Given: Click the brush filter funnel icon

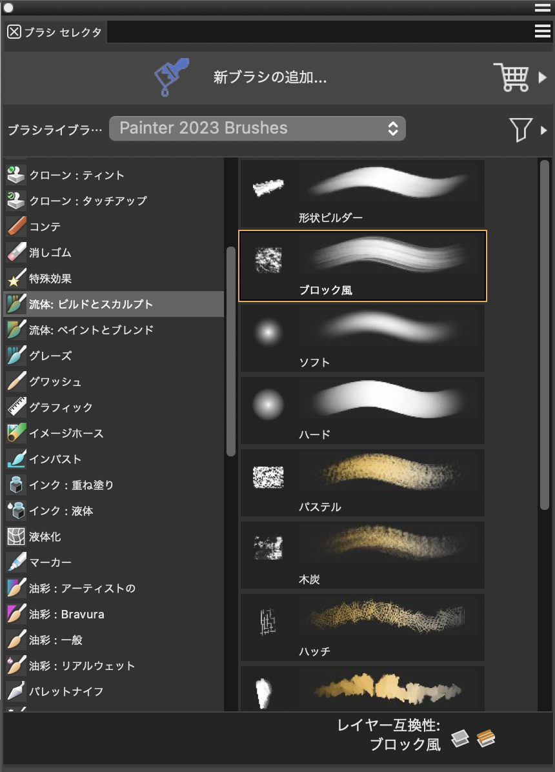Looking at the screenshot, I should 520,129.
